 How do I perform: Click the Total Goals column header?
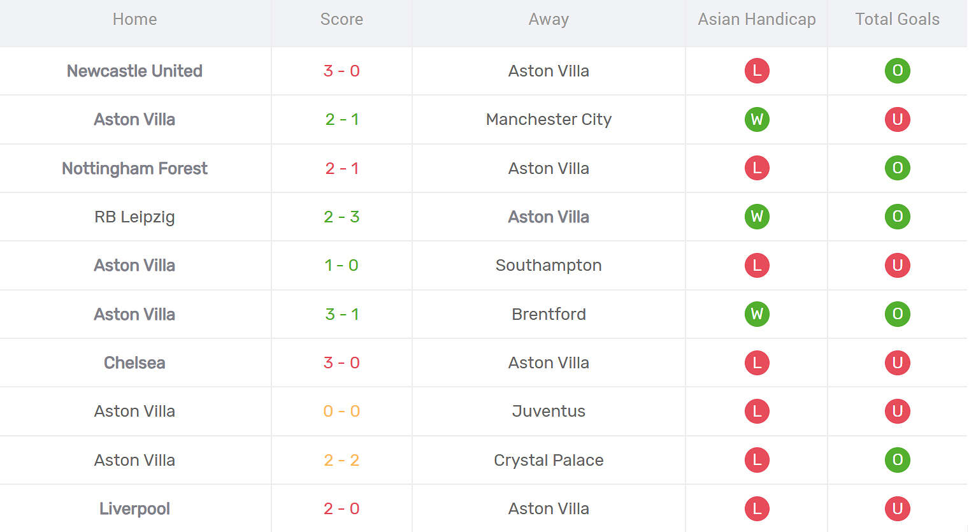click(x=897, y=19)
